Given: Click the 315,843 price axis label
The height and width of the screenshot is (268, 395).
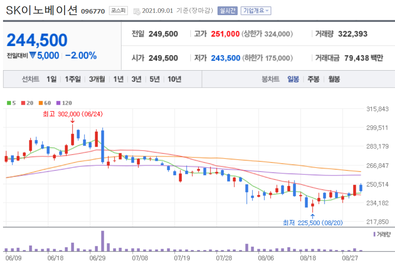Looking at the screenshot, I should (x=377, y=109).
